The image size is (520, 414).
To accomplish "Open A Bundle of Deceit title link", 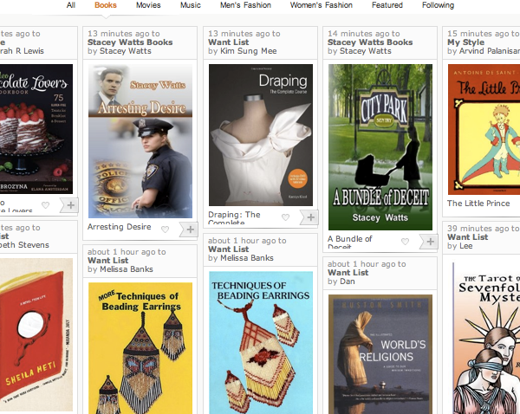I will pyautogui.click(x=349, y=242).
